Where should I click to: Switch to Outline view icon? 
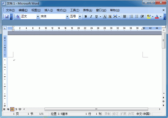tap(16, 109)
